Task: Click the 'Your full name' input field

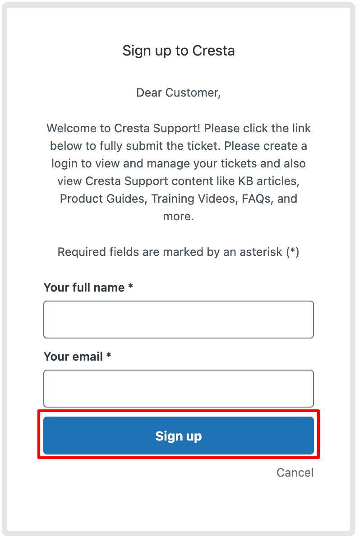Action: click(178, 320)
